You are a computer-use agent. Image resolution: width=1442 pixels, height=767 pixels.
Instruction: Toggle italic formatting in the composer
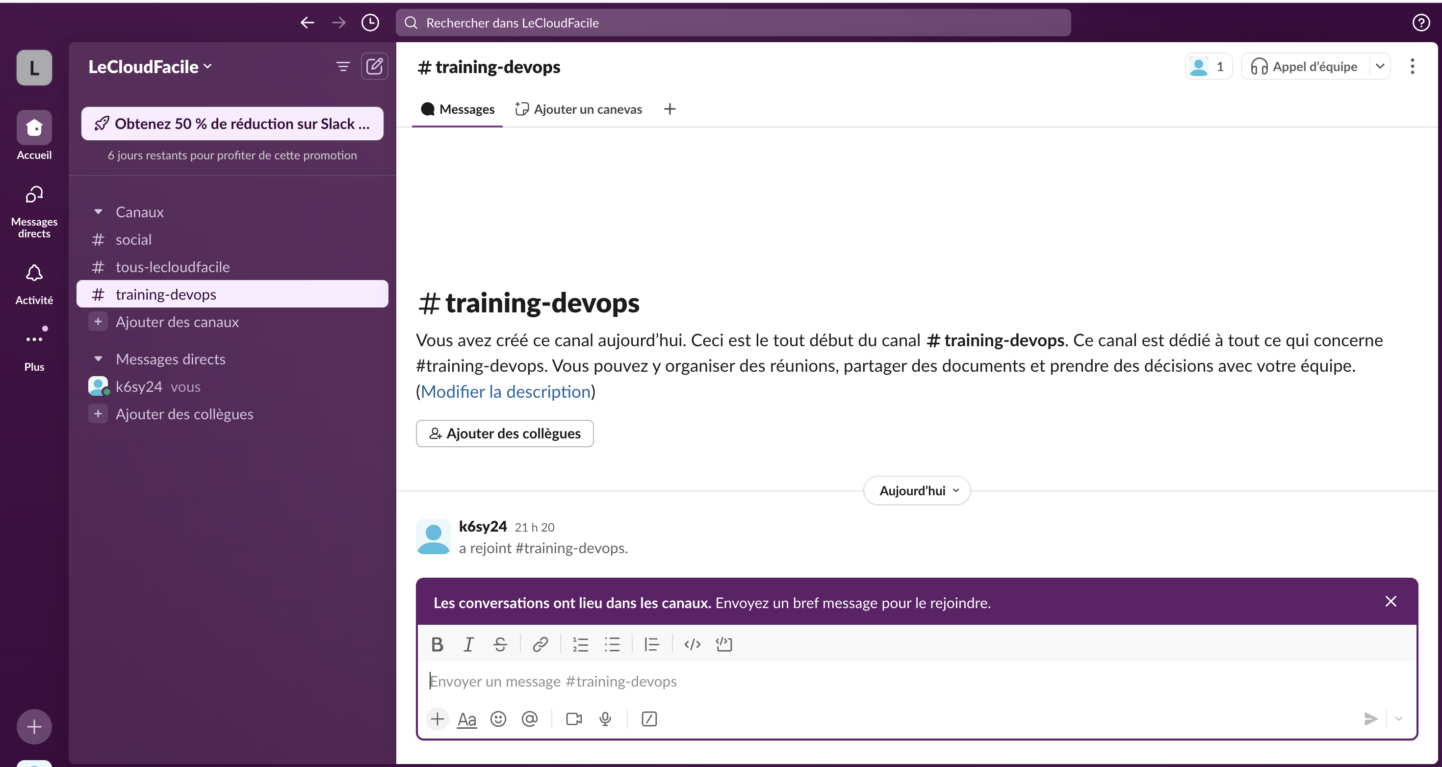[468, 644]
